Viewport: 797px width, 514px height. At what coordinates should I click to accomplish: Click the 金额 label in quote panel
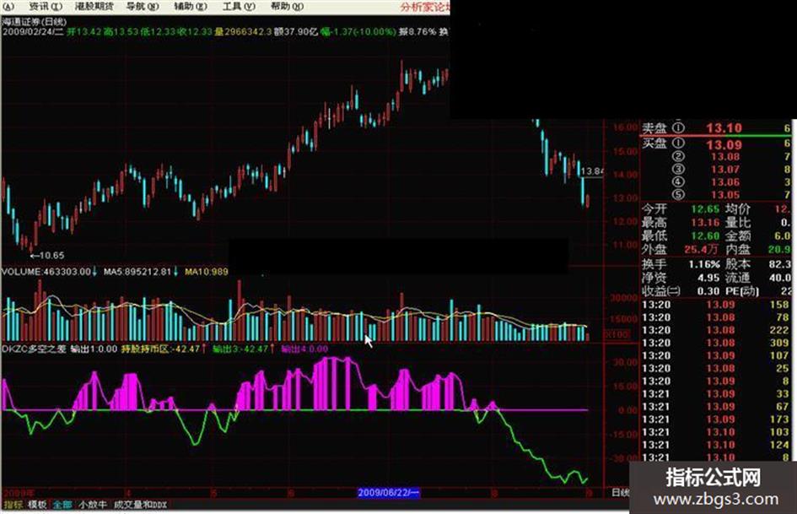(x=738, y=235)
